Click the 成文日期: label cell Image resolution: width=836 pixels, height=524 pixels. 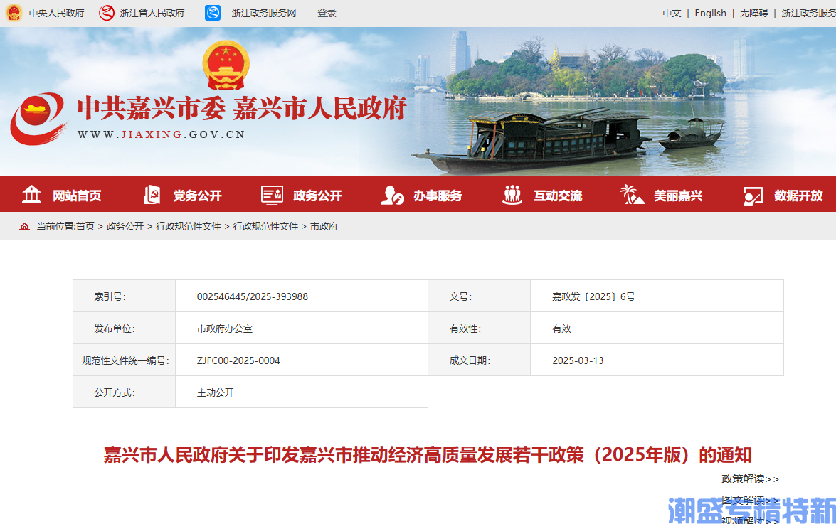tap(480, 360)
